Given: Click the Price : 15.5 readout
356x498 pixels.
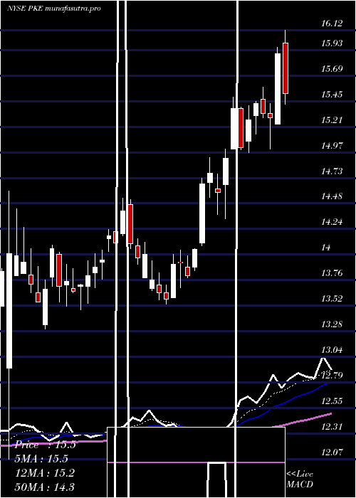Looking at the screenshot, I should tap(45, 445).
